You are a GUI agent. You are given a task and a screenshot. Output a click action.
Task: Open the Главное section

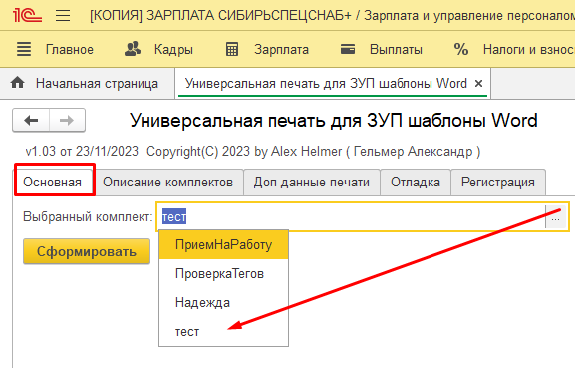pos(70,49)
